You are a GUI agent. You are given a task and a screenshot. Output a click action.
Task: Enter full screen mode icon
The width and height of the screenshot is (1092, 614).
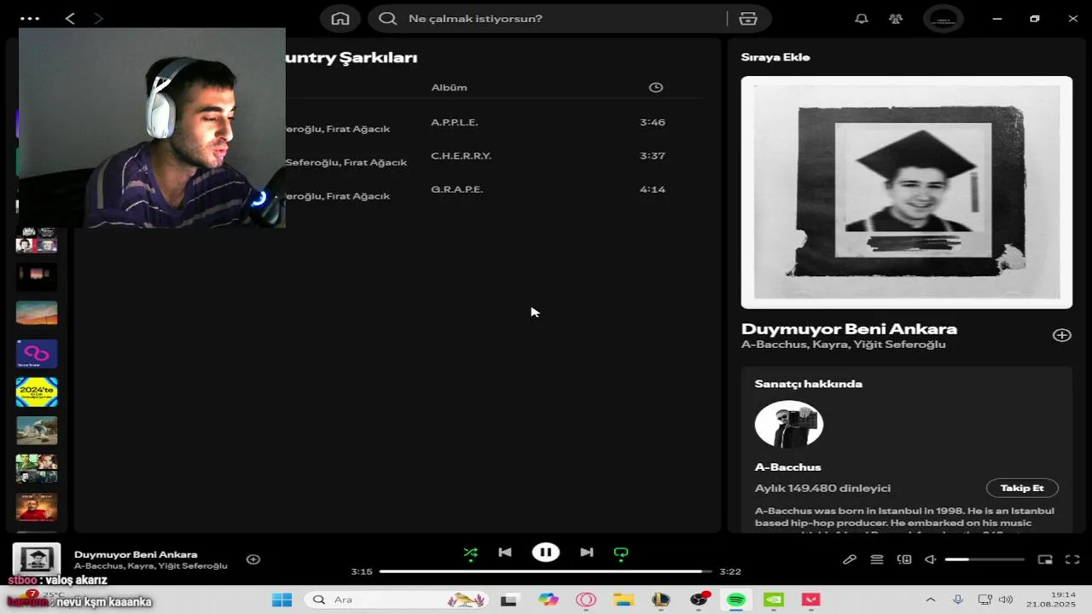[x=1072, y=559]
